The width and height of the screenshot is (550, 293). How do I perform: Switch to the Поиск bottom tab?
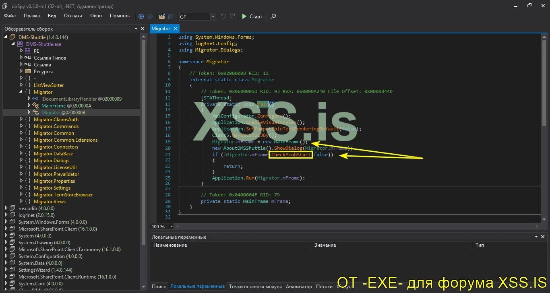pyautogui.click(x=159, y=287)
